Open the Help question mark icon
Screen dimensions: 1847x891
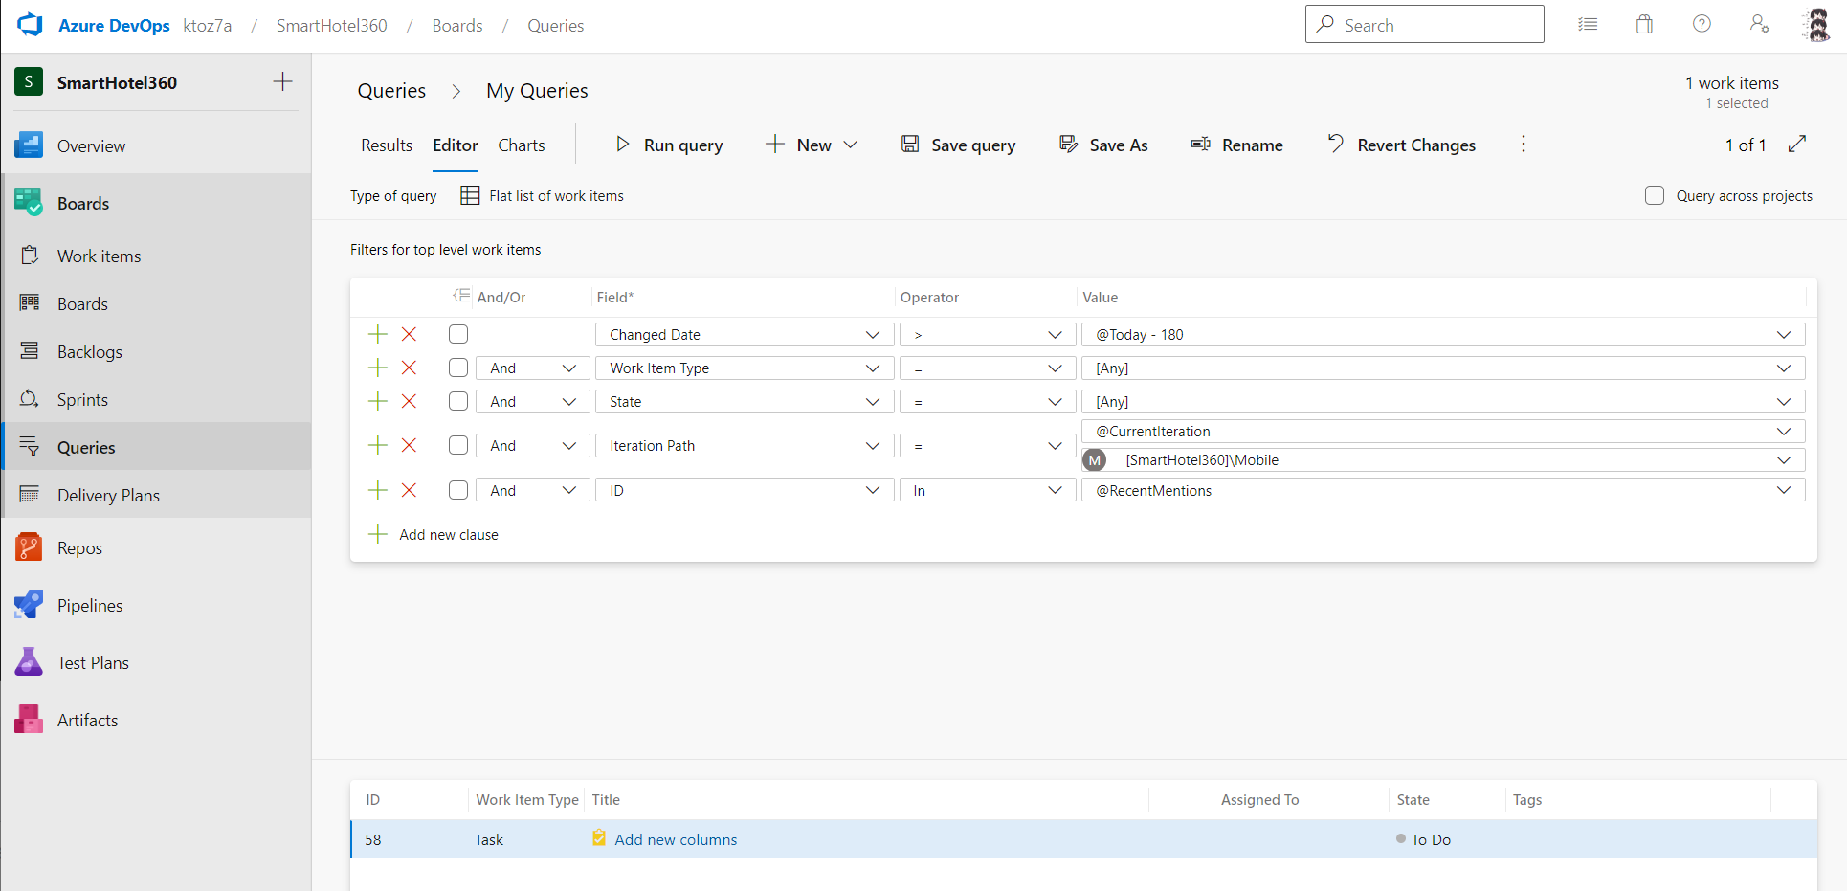[1702, 25]
